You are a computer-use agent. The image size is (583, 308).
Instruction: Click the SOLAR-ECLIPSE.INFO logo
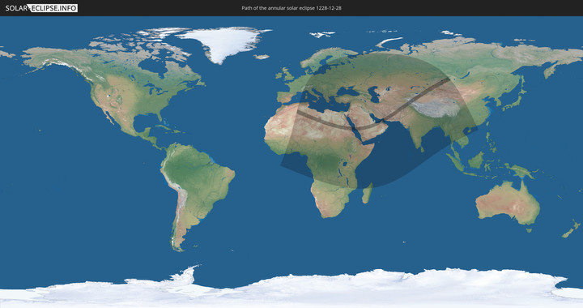[x=41, y=8]
